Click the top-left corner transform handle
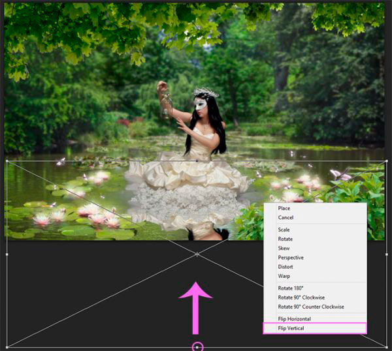Screen dimensions: 392x351 coord(7,161)
